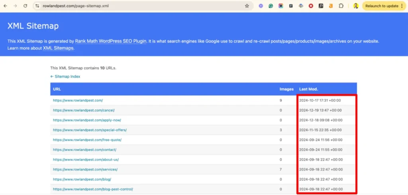Open the Grammarly extension icon
Viewport: 408px width, 195px height.
[271, 6]
